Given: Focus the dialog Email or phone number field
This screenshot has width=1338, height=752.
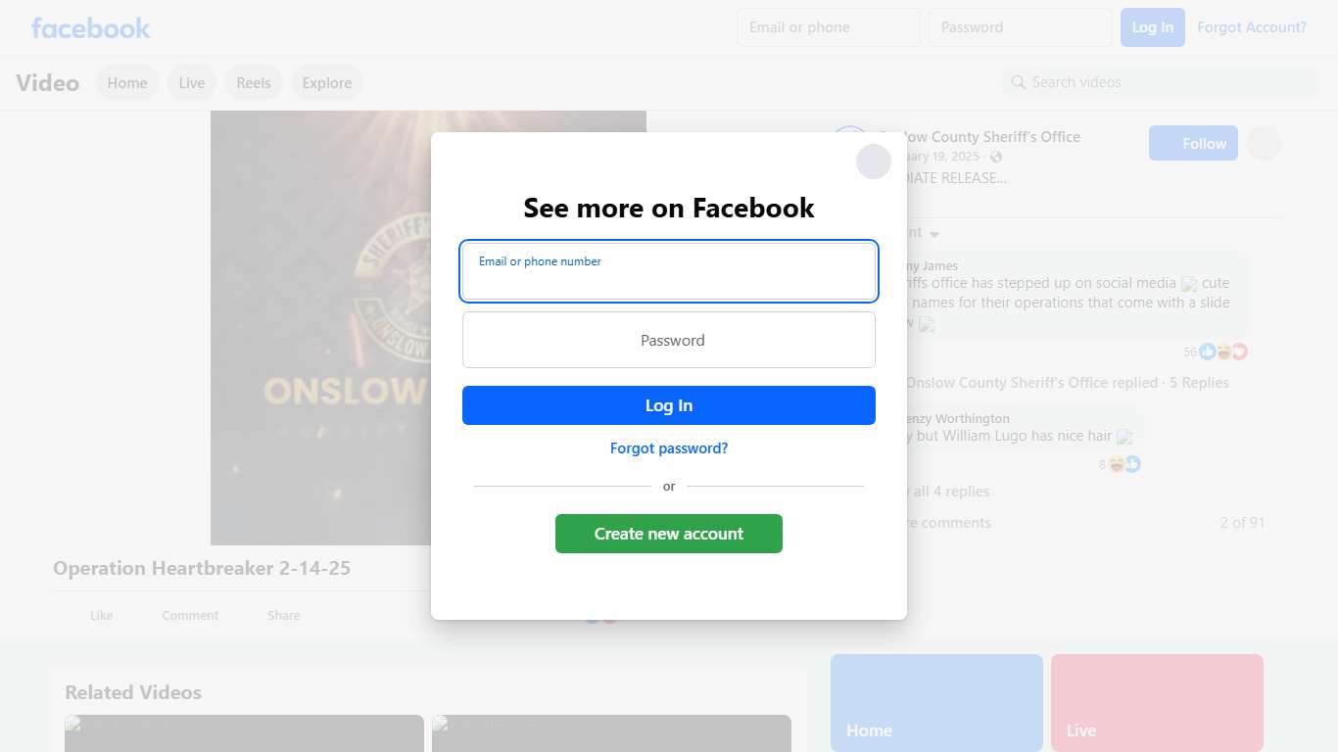Looking at the screenshot, I should (669, 271).
